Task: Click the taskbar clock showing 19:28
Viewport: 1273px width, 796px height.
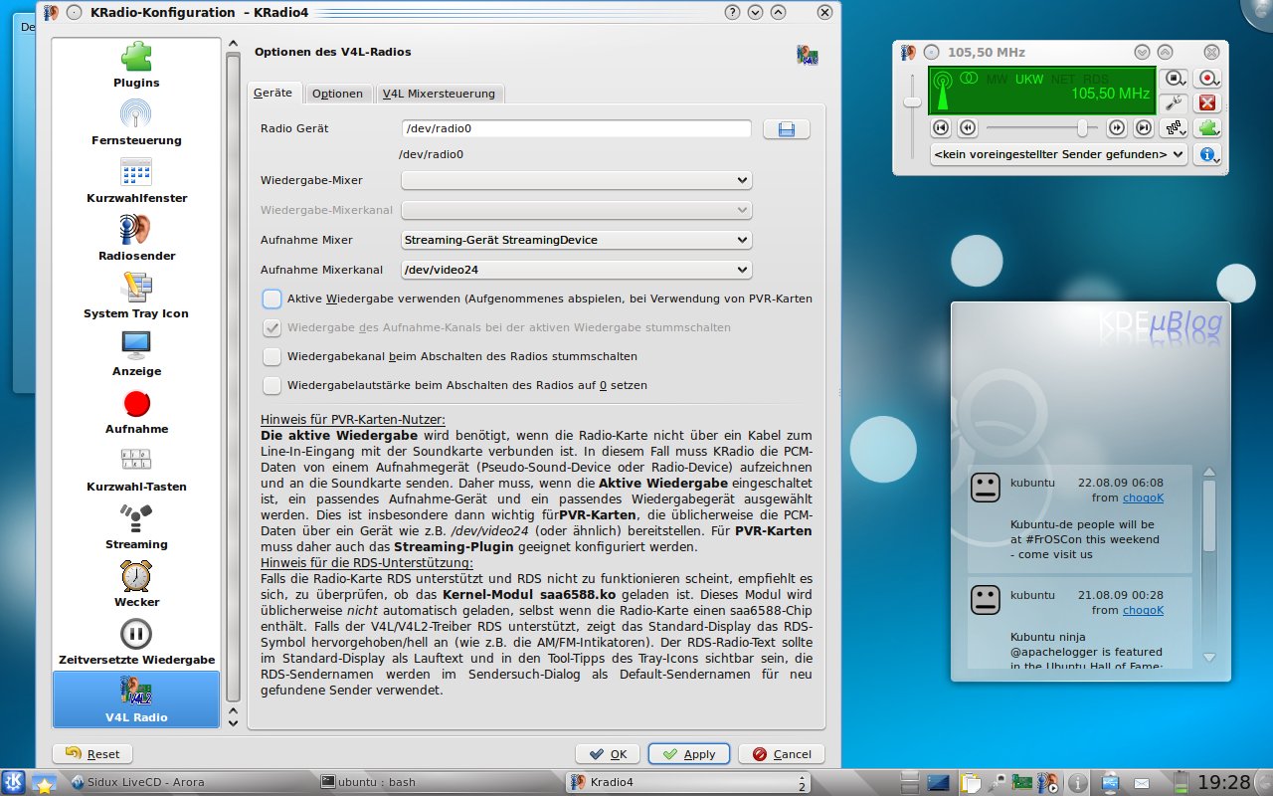Action: (x=1224, y=782)
